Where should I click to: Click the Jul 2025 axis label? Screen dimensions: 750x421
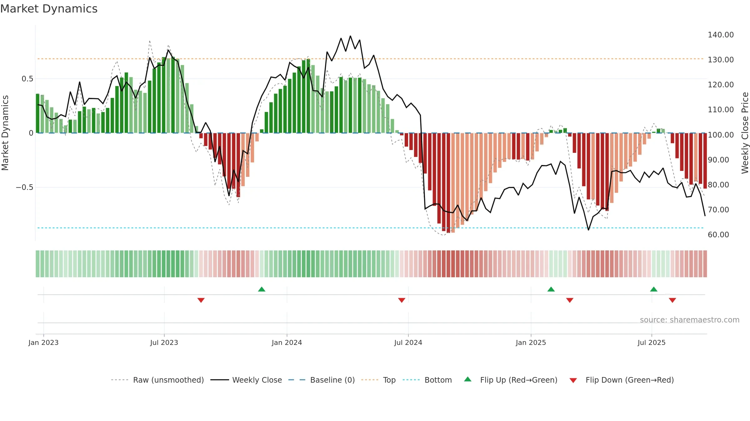(x=652, y=342)
